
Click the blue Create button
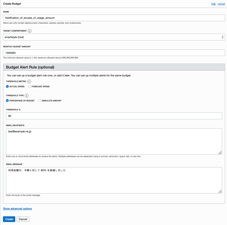pos(9,219)
